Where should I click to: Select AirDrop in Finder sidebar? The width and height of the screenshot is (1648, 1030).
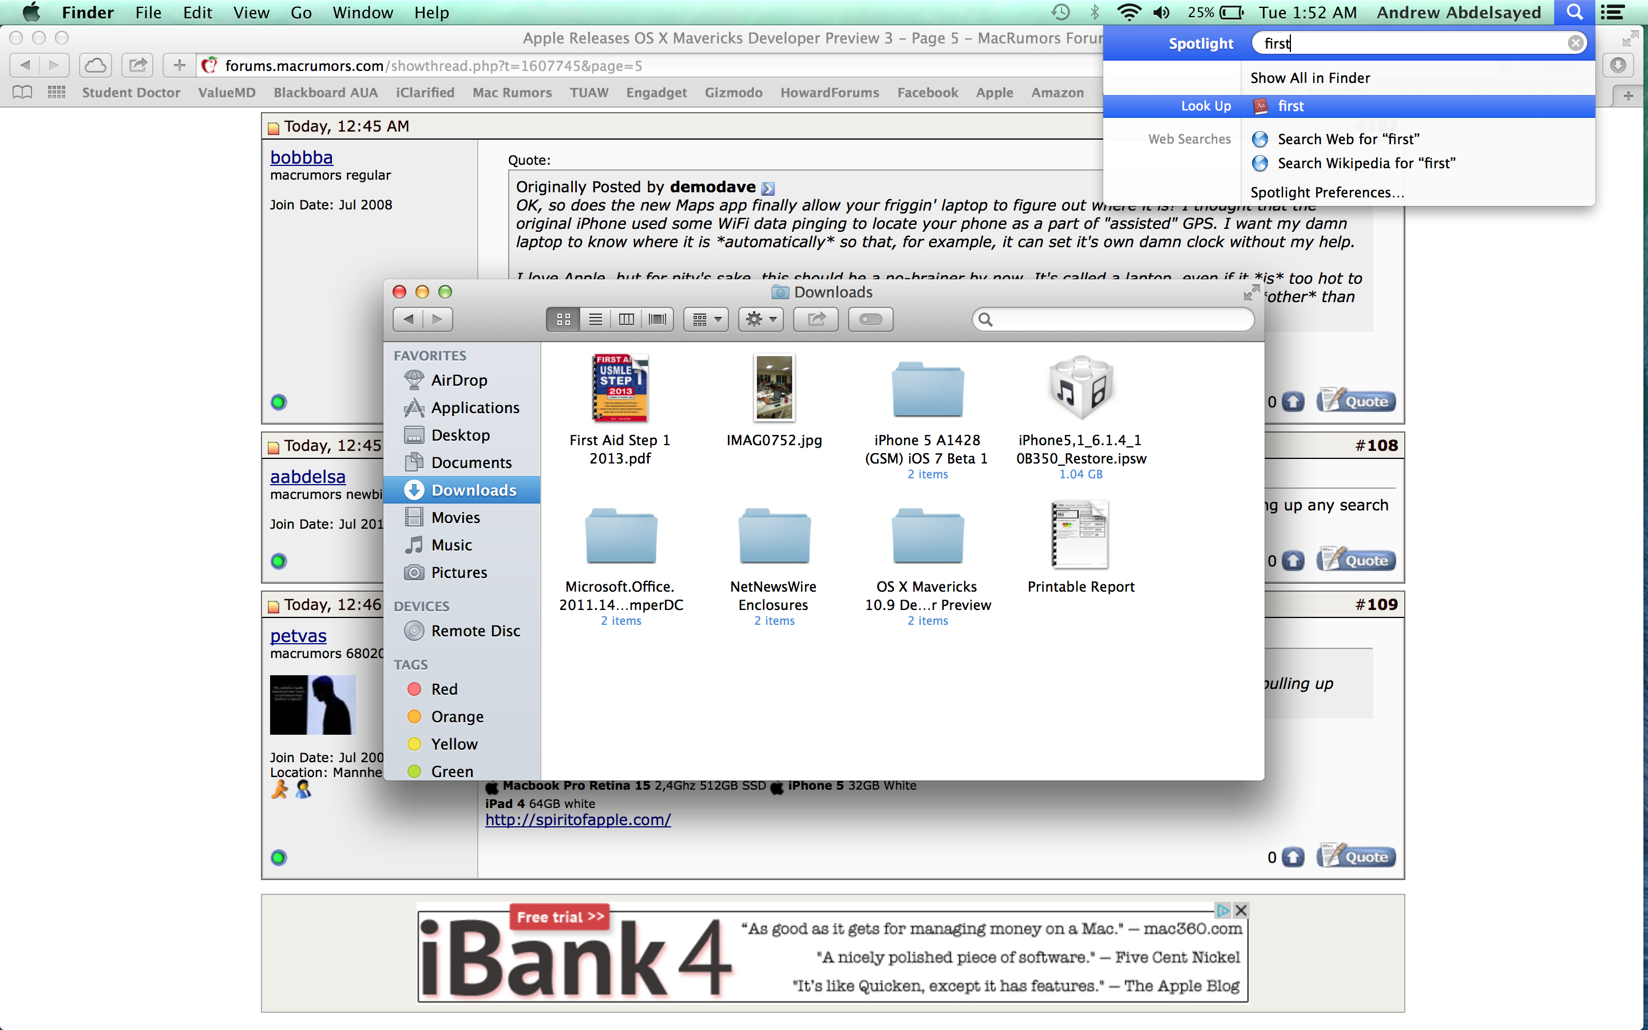462,380
